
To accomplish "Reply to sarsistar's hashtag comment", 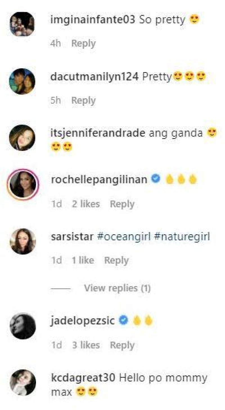I will (116, 260).
